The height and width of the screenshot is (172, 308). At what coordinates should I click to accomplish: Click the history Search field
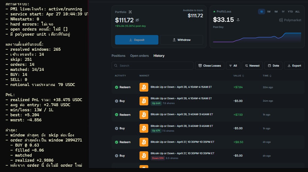153,66
